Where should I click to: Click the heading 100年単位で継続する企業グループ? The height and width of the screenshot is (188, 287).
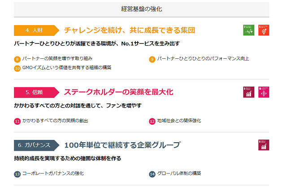click(x=122, y=145)
